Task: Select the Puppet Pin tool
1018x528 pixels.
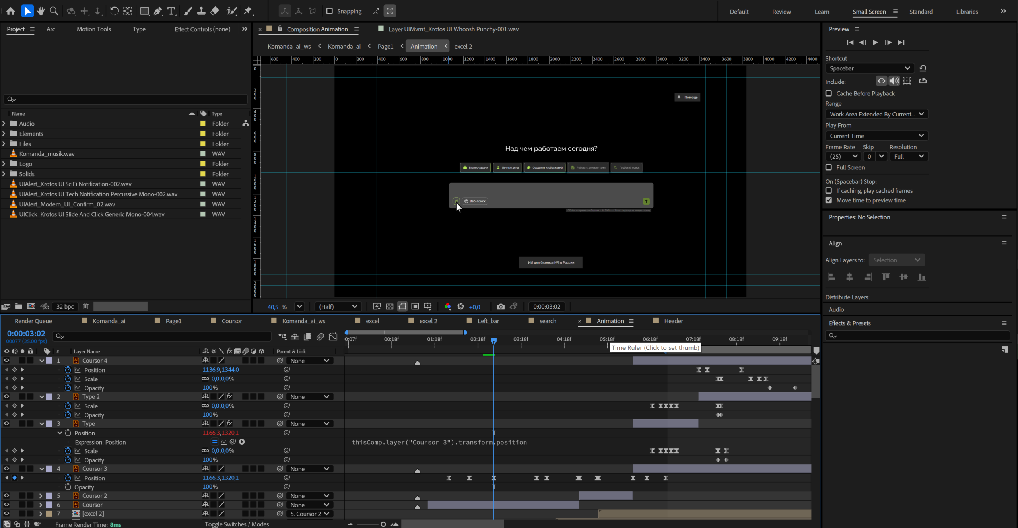Action: pyautogui.click(x=248, y=11)
